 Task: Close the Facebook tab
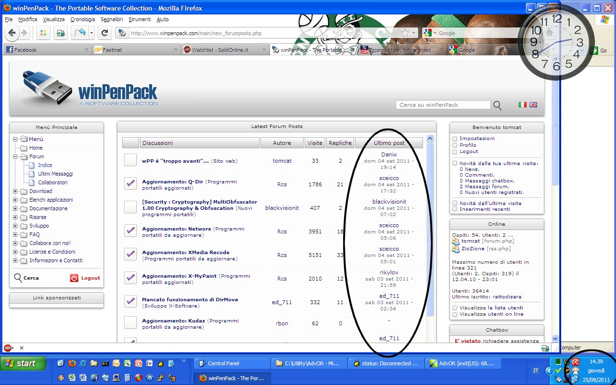pyautogui.click(x=87, y=50)
